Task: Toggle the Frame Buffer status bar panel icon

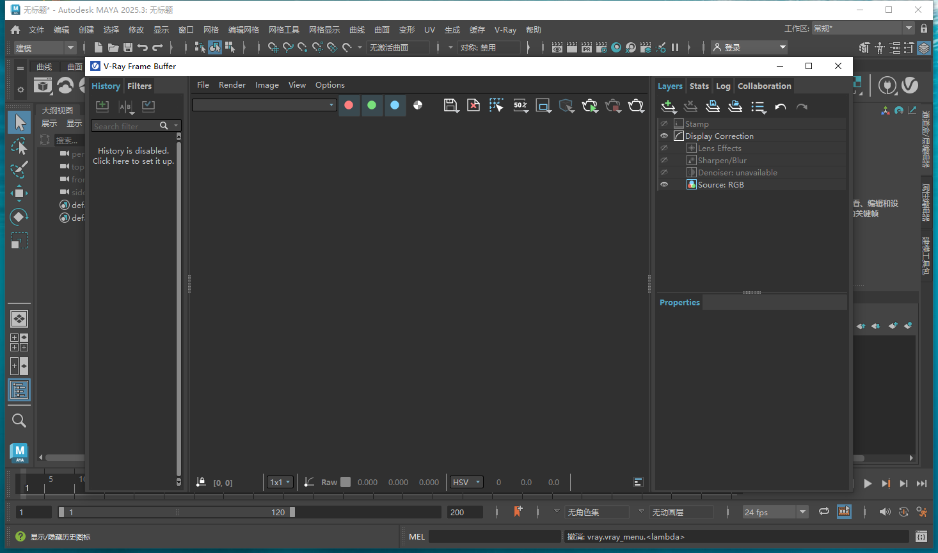Action: pos(638,482)
